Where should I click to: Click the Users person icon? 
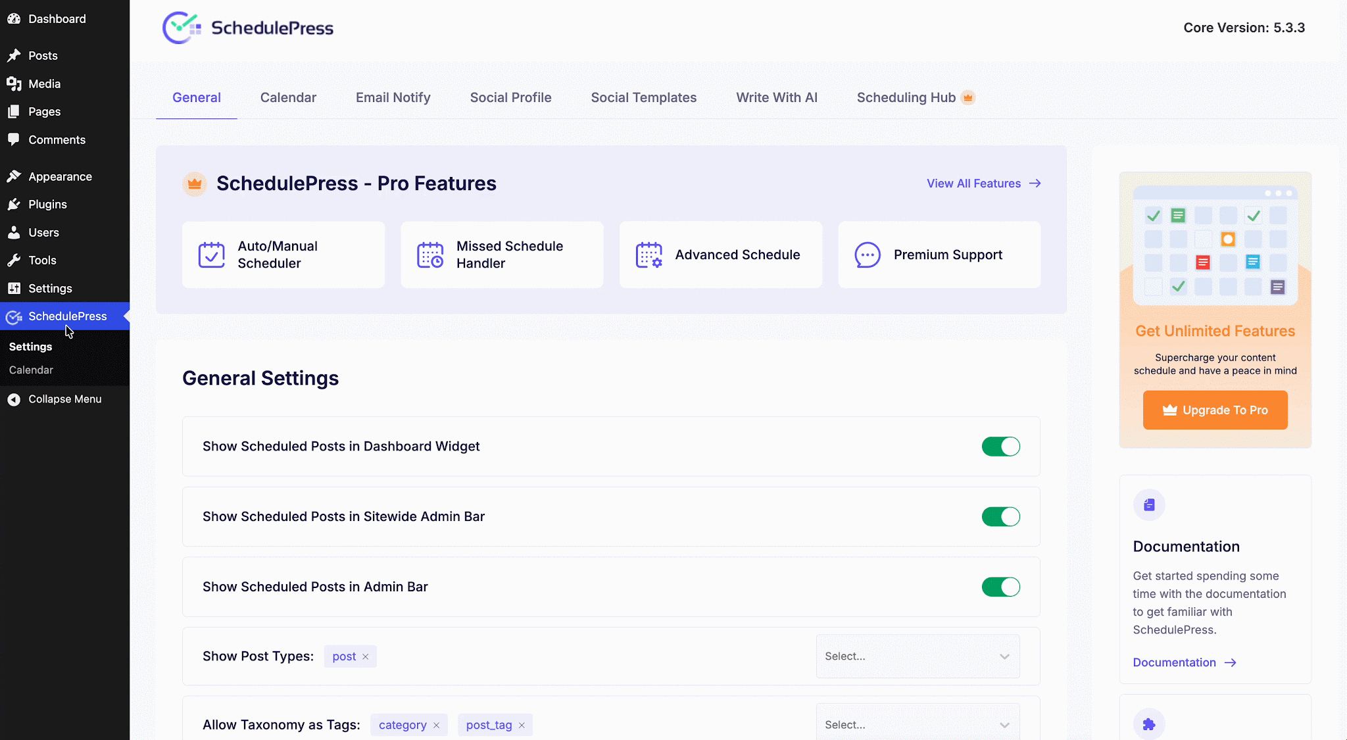click(x=14, y=232)
